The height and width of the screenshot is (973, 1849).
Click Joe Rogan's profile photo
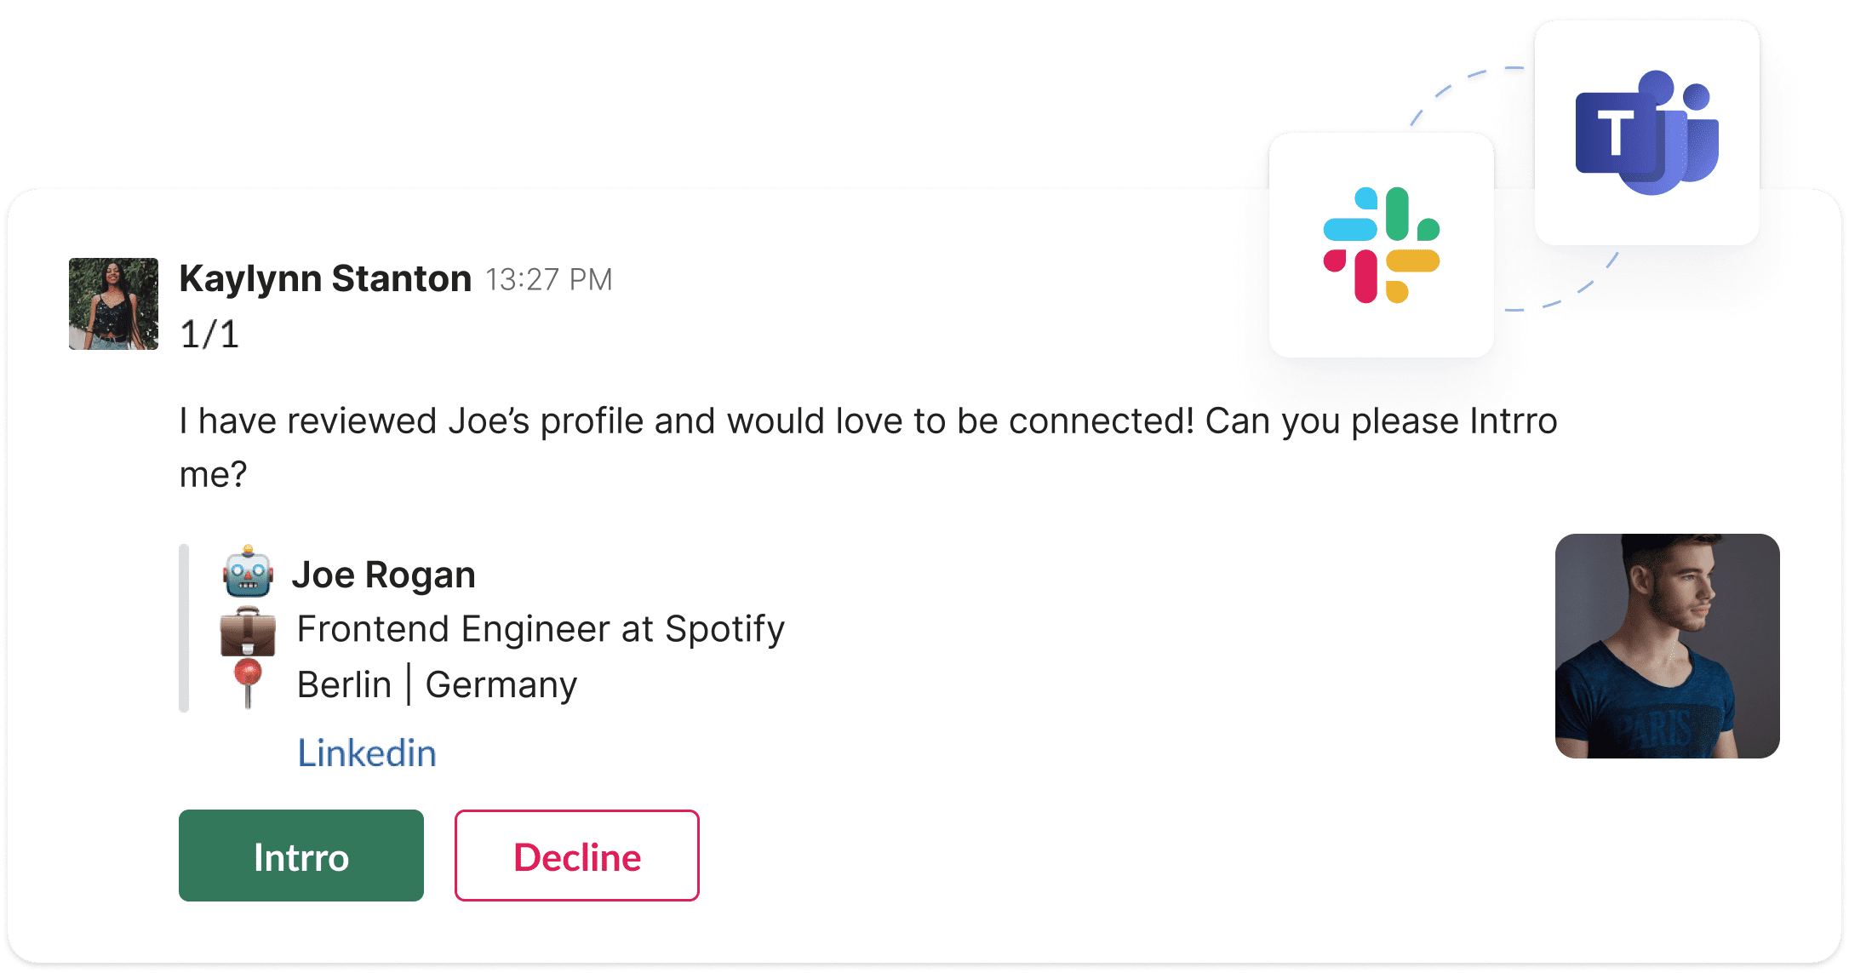1667,646
